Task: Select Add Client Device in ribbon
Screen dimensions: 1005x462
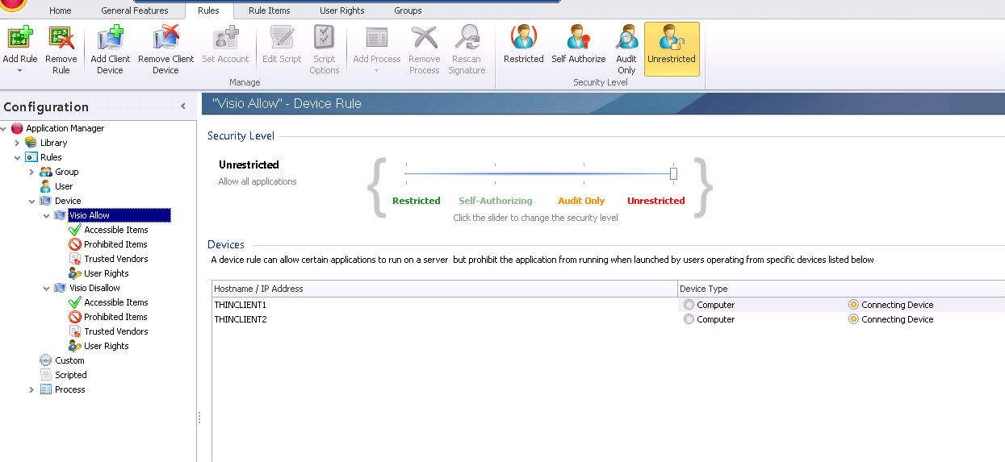Action: 110,40
